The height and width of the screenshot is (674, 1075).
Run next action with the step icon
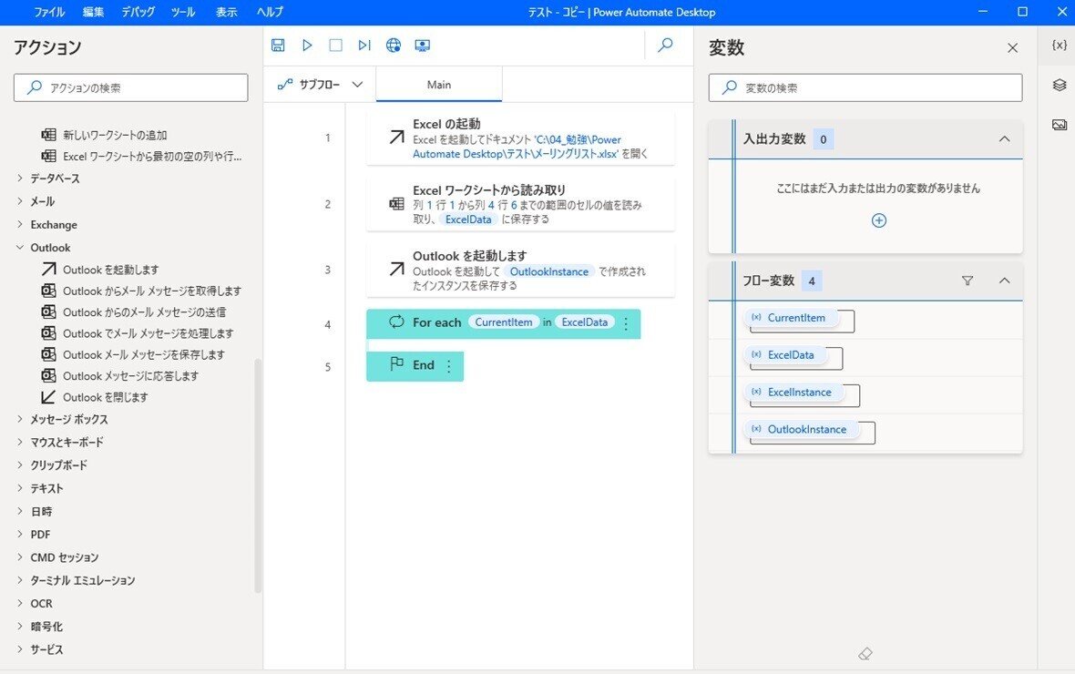click(x=364, y=46)
